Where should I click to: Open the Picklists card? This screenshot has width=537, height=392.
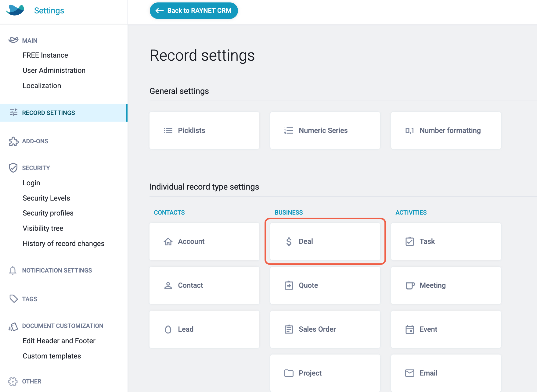[204, 130]
